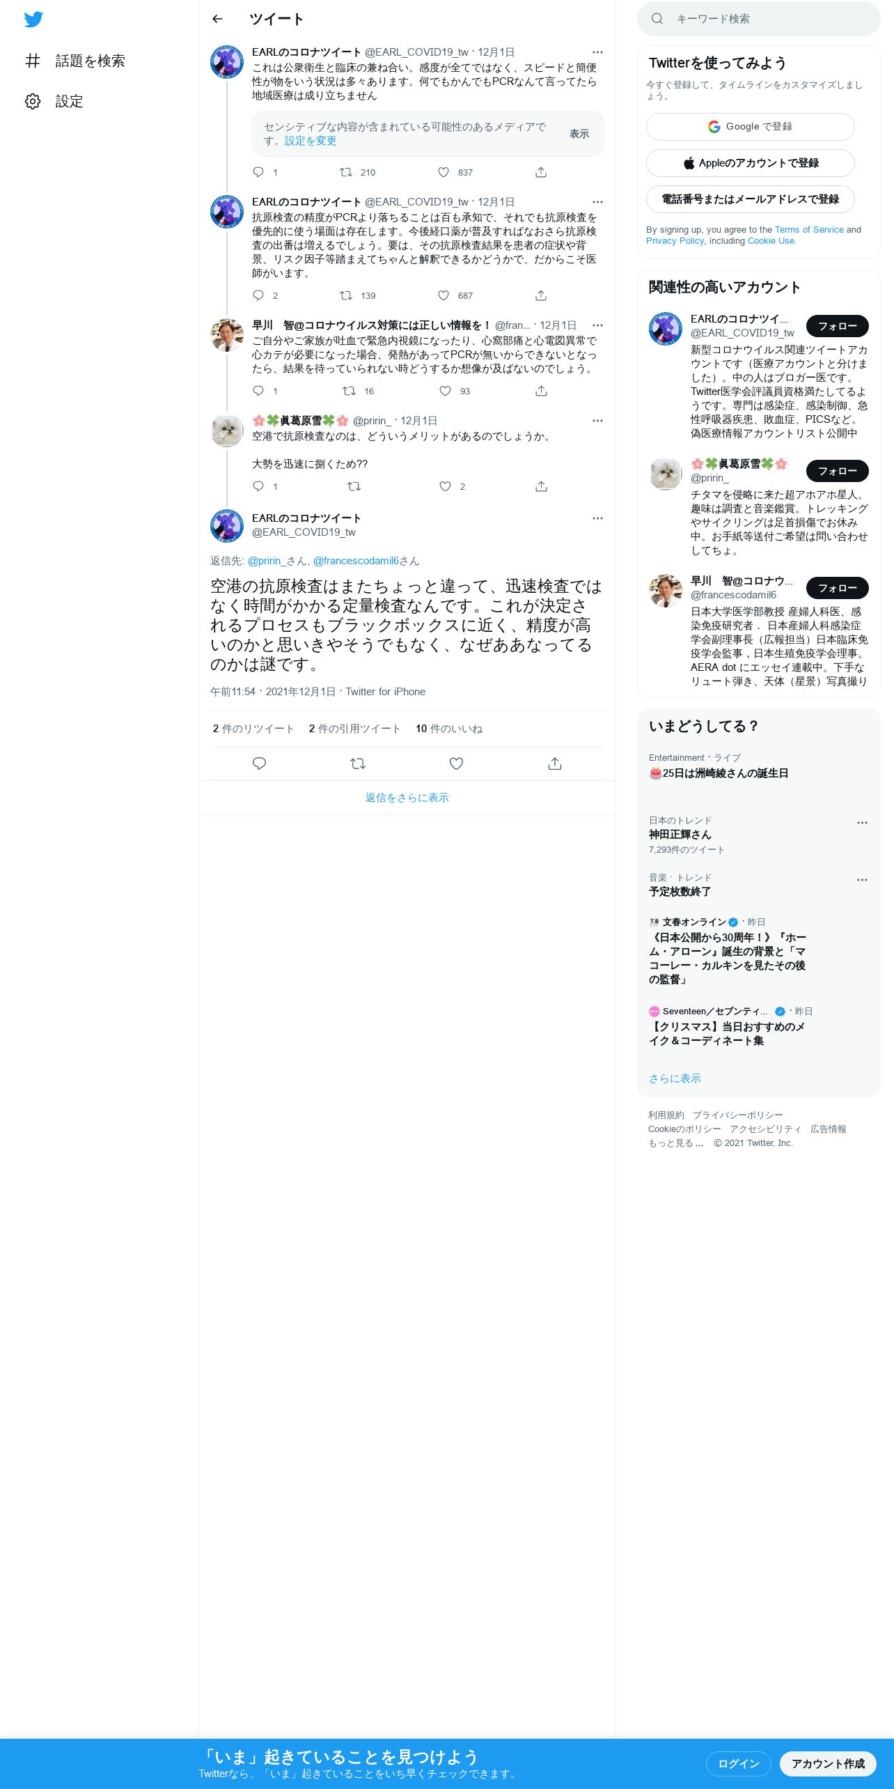
Task: Open 設定 in the left sidebar
Action: [54, 102]
